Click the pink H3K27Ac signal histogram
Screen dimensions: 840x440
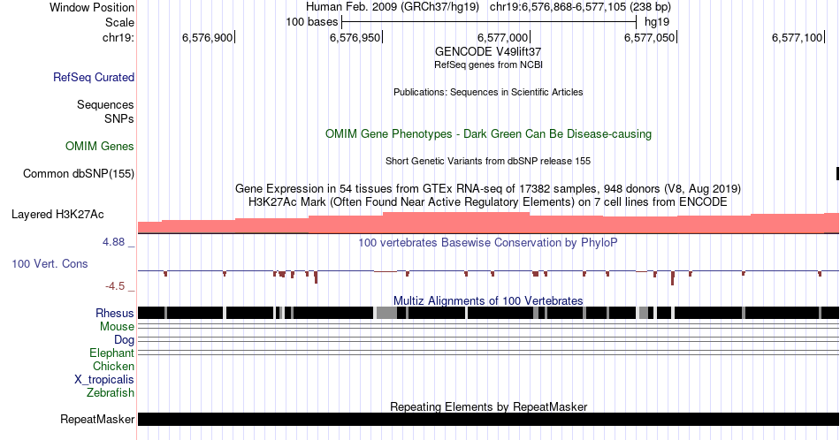488,224
